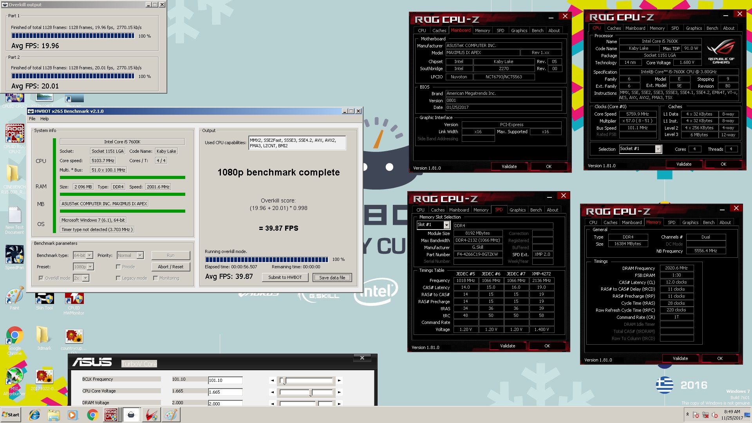Toggle the Legacy mode checkbox
Screen dimensions: 752x423
tap(118, 278)
